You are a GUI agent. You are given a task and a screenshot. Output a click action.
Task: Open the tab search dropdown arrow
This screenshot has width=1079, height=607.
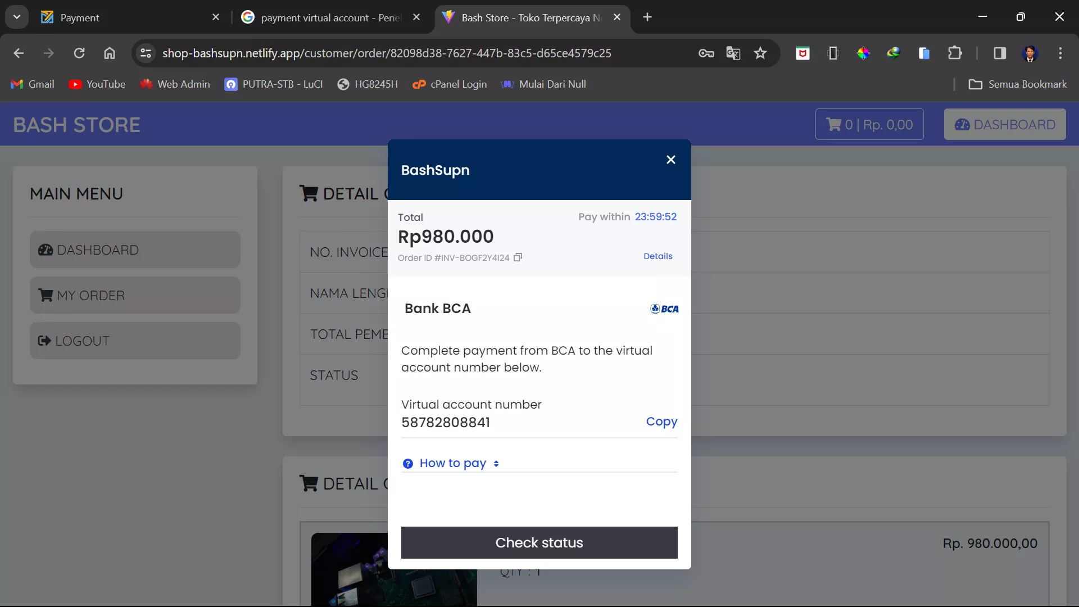(x=17, y=17)
